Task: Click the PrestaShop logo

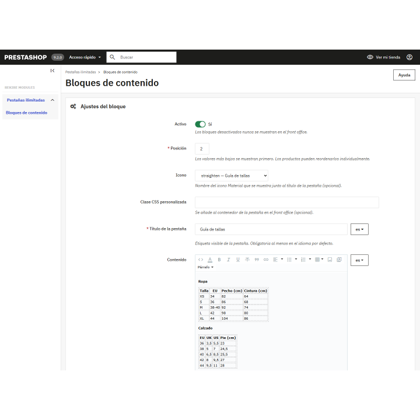Action: click(26, 57)
